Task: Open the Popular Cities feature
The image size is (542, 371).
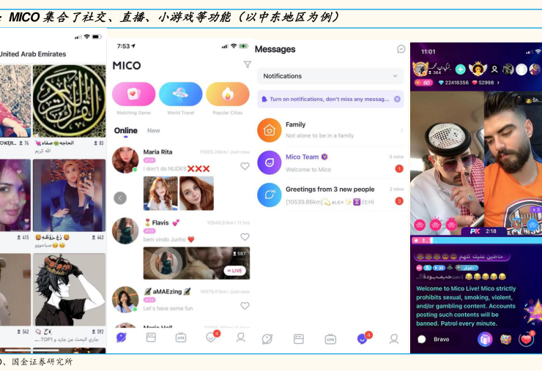Action: tap(227, 94)
